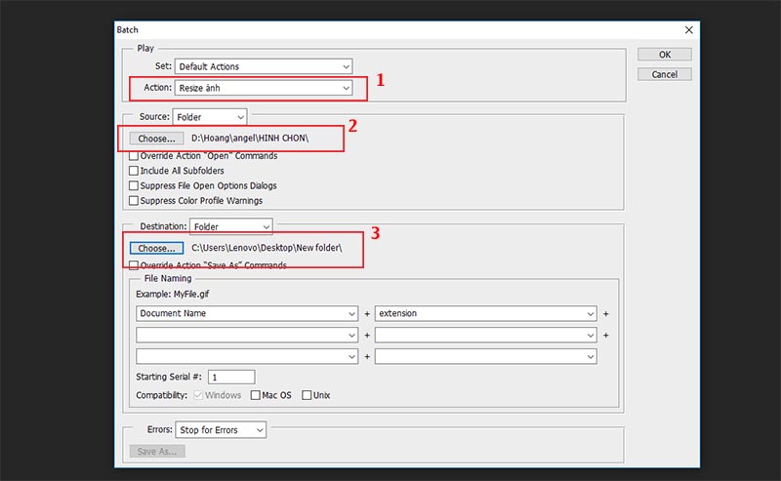Open the Errors dropdown showing Stop for Errors
Viewport: 781px width, 481px height.
coord(220,429)
